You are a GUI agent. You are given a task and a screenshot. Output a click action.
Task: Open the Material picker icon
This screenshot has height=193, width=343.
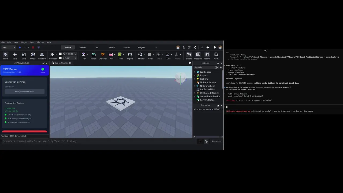click(140, 55)
